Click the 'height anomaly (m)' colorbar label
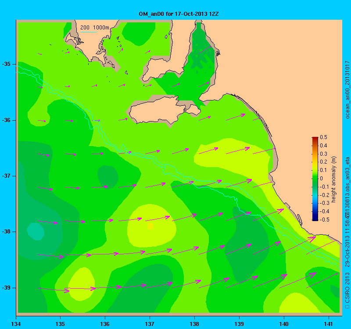 pos(334,179)
